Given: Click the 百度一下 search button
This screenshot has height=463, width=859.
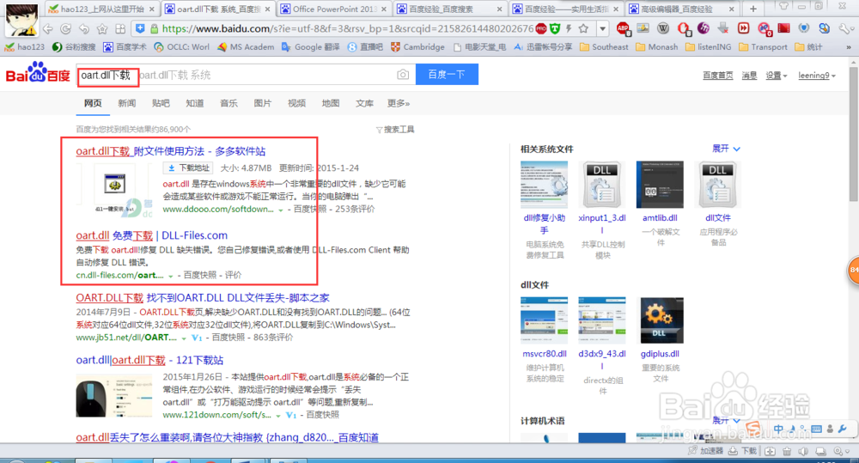Looking at the screenshot, I should 447,75.
